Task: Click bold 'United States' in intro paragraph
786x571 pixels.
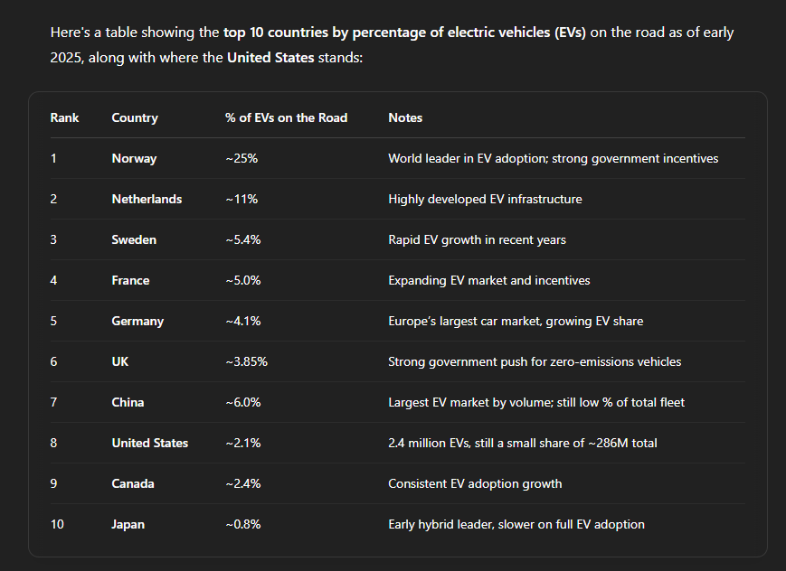Action: (270, 58)
